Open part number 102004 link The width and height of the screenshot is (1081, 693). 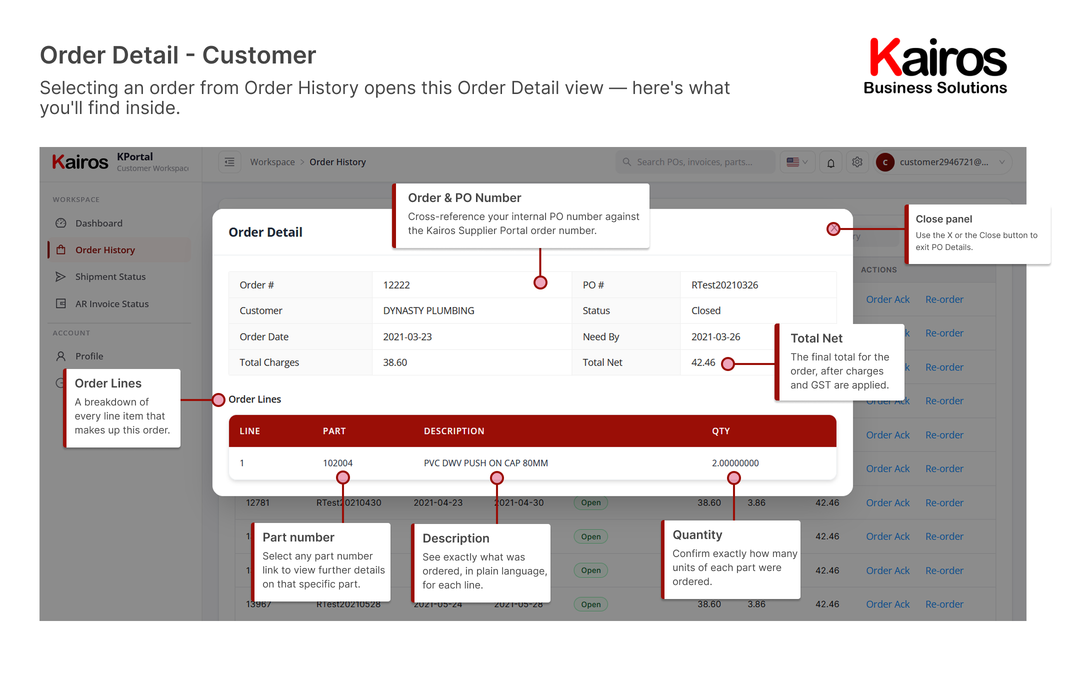coord(337,463)
